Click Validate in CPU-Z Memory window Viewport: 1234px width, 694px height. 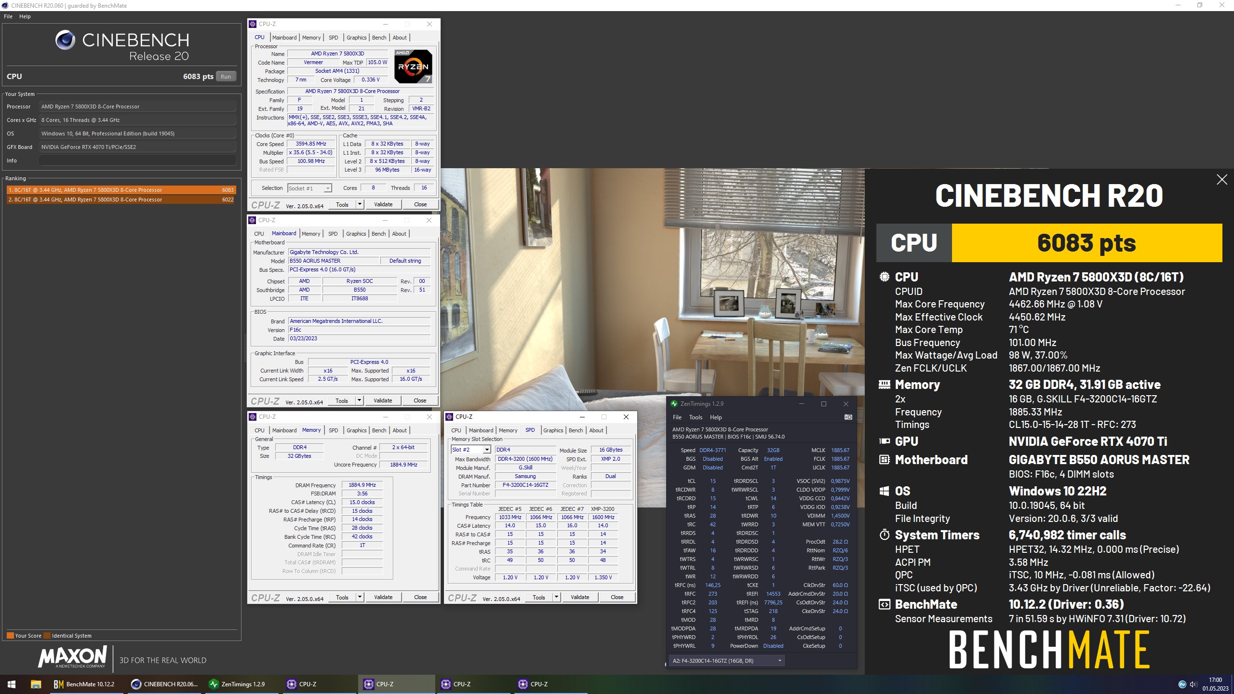[x=383, y=597]
